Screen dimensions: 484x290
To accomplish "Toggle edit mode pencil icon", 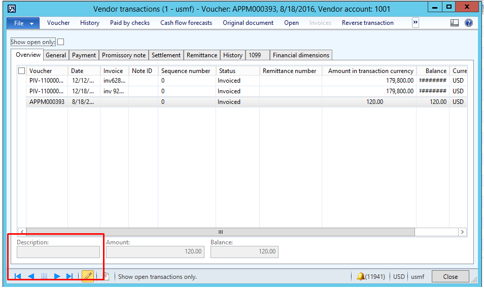I will [x=88, y=276].
